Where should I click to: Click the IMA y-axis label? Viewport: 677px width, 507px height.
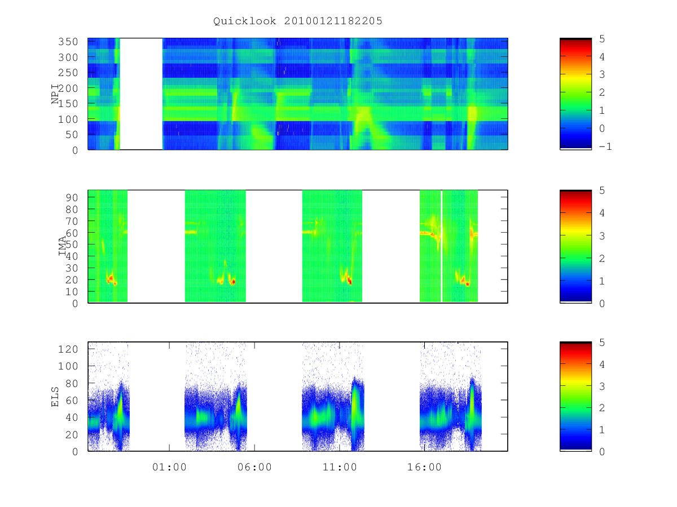(x=63, y=247)
